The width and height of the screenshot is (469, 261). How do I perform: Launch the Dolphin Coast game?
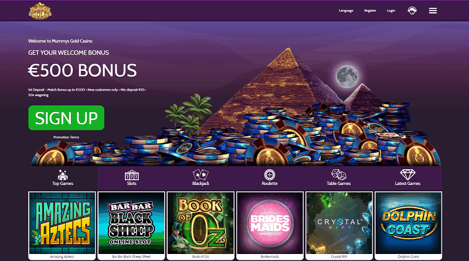[x=408, y=225]
